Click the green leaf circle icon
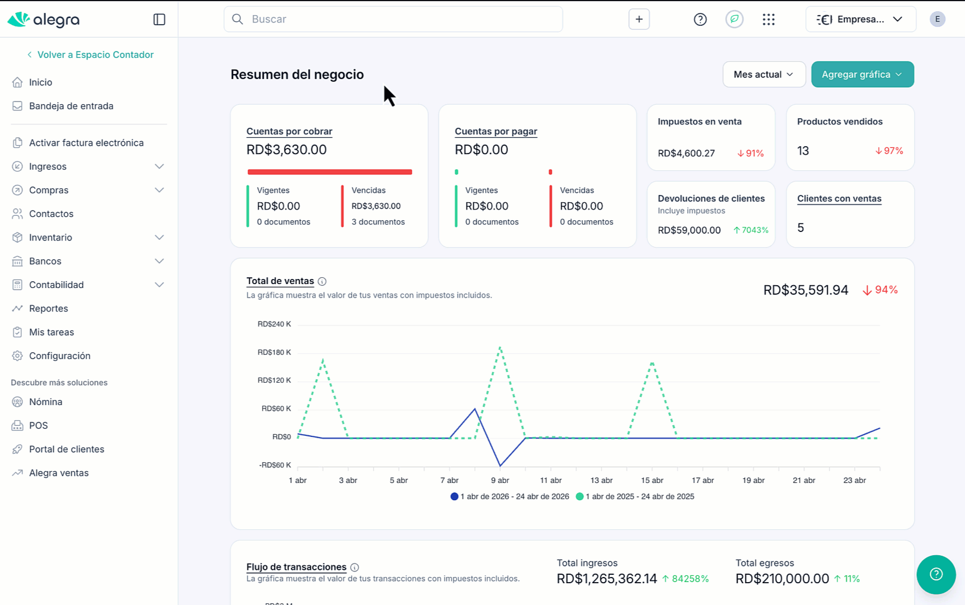Viewport: 965px width, 605px height. pos(734,19)
